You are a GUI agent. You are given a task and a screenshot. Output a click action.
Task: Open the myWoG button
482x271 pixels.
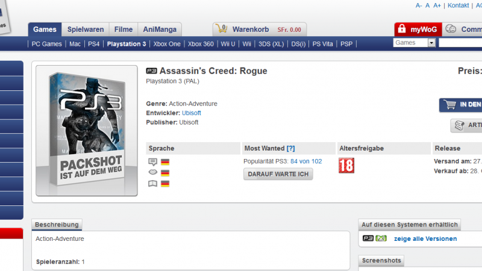(418, 30)
